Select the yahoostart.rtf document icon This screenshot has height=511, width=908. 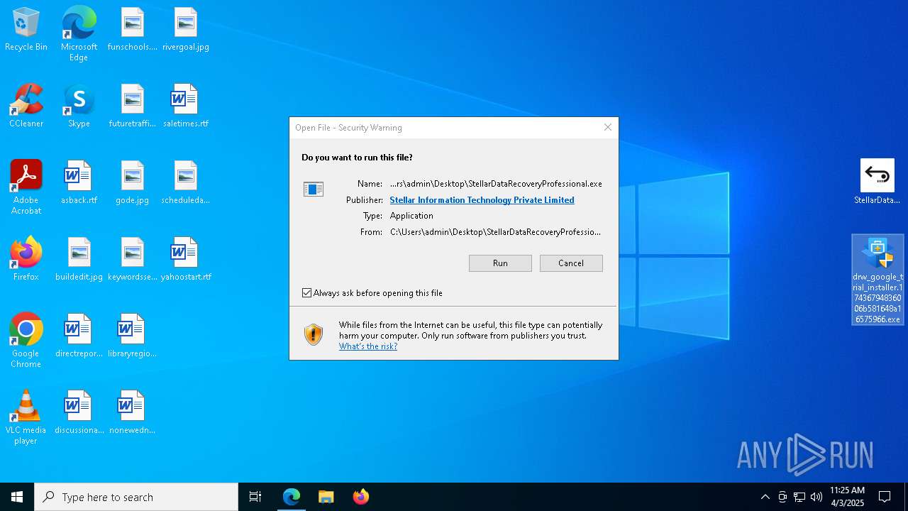(185, 260)
